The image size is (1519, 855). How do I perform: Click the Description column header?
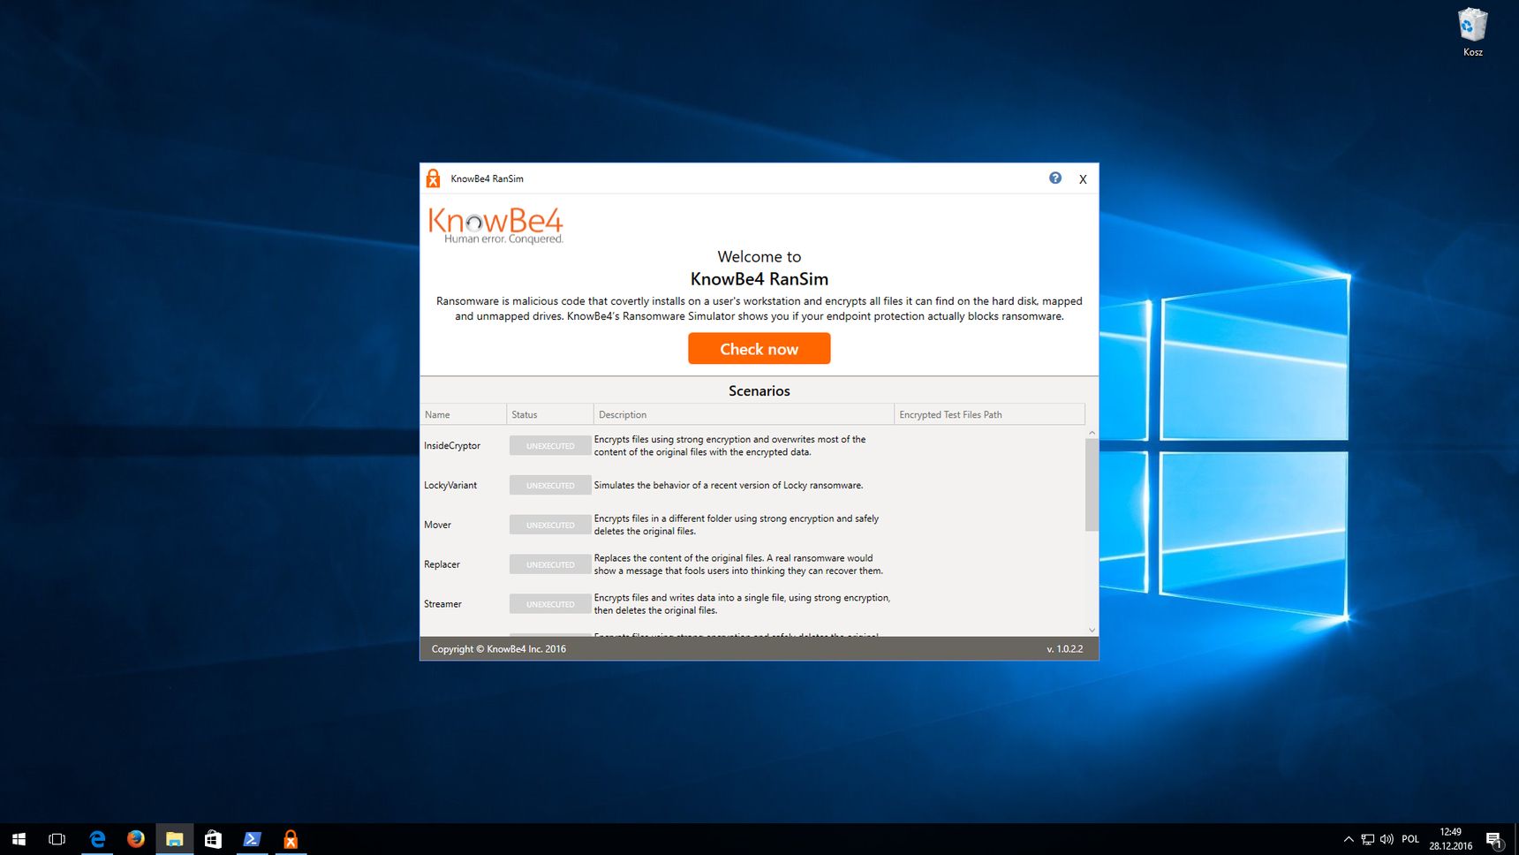[744, 414]
